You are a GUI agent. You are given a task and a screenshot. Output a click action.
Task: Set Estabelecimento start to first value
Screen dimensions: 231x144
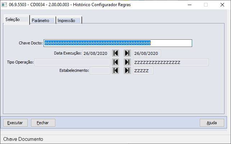tap(115, 70)
